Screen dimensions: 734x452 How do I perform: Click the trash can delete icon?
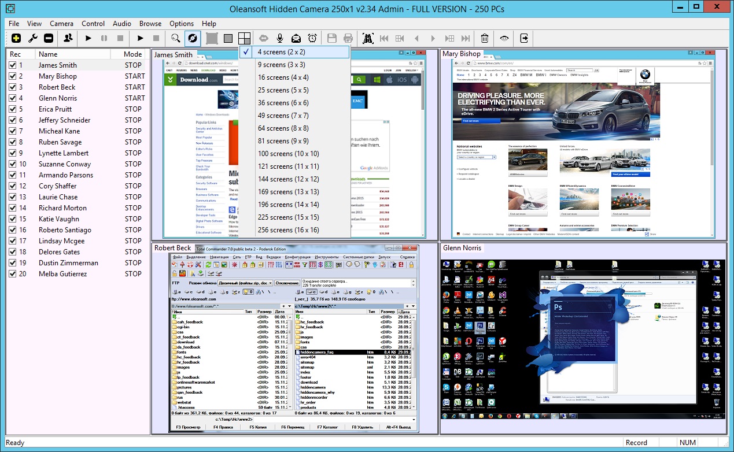485,38
